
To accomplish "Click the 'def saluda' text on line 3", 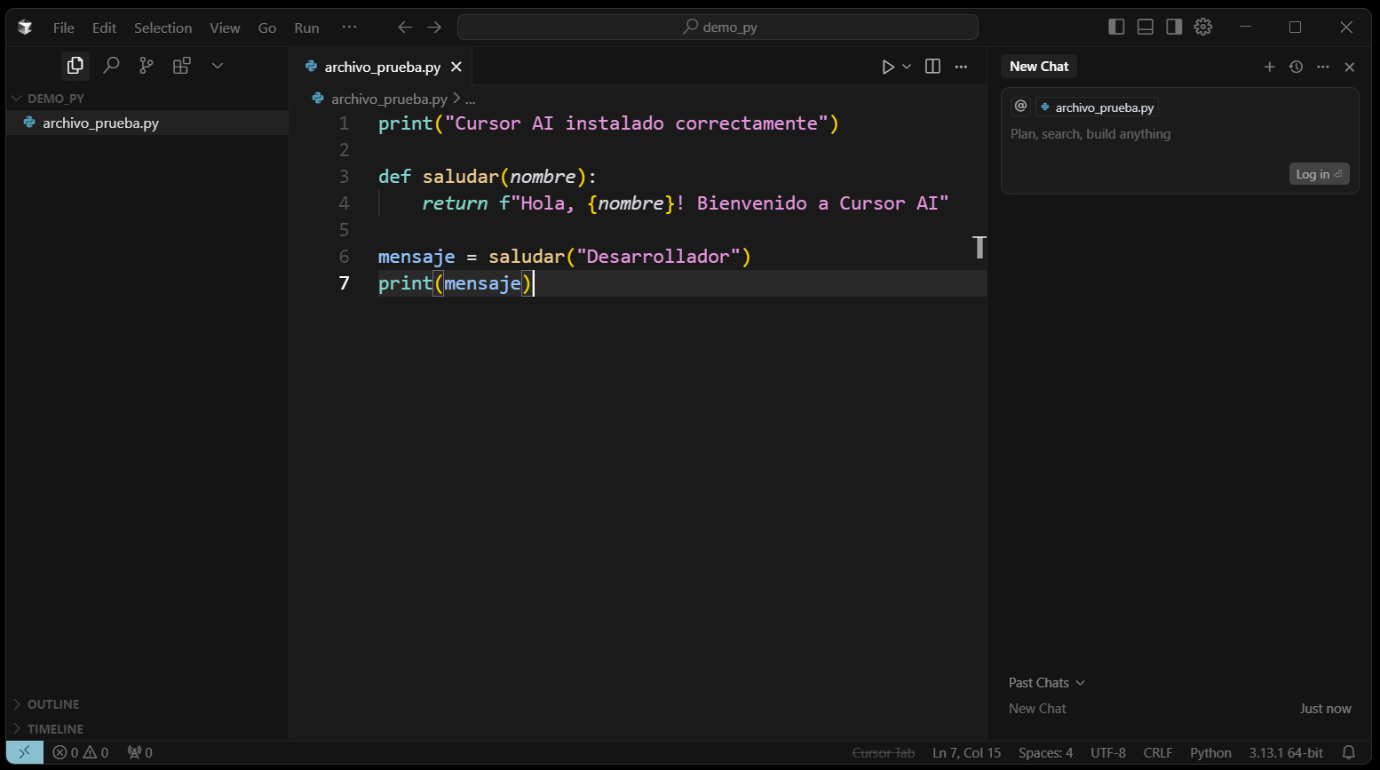I will coord(433,177).
